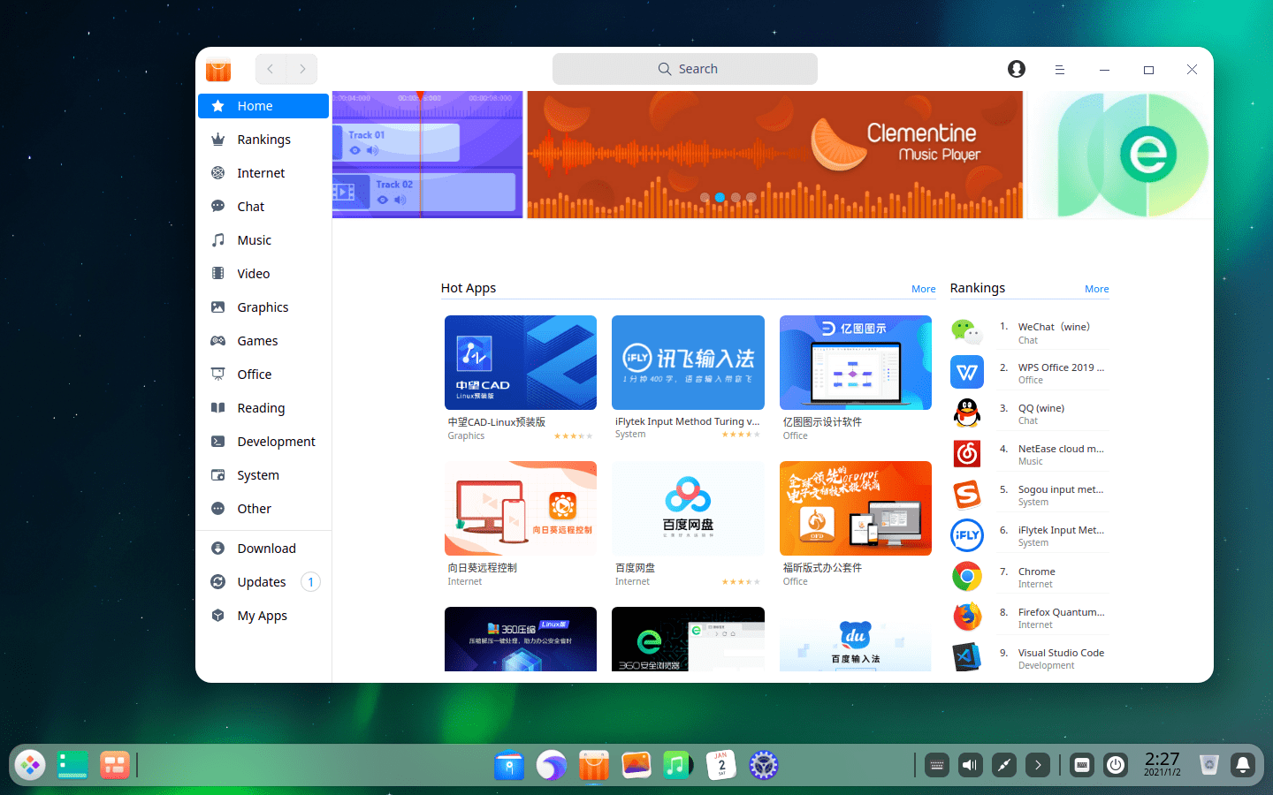Open the Games category

pos(263,341)
